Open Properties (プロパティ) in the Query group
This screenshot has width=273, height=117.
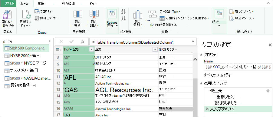pos(43,12)
